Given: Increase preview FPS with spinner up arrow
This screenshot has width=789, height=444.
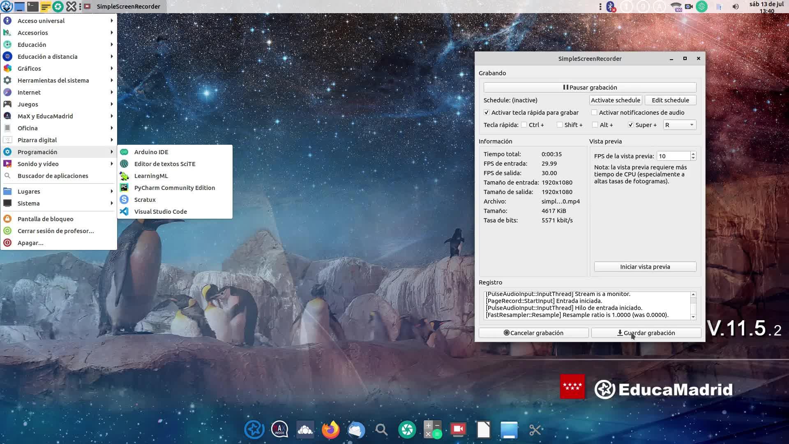Looking at the screenshot, I should (x=693, y=154).
